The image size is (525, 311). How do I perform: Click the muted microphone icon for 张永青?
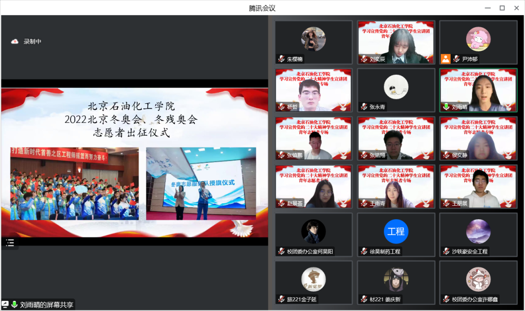tap(363, 107)
